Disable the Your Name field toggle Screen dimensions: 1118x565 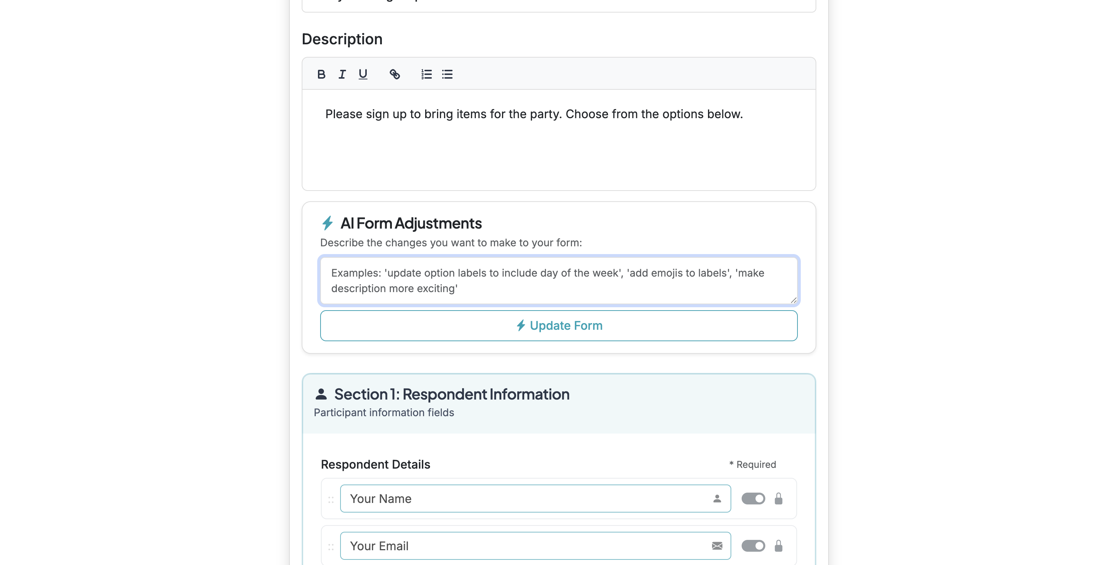pos(753,498)
